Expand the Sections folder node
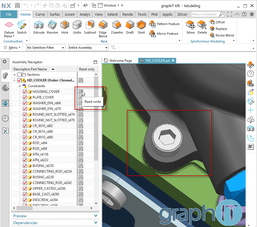 [15, 75]
